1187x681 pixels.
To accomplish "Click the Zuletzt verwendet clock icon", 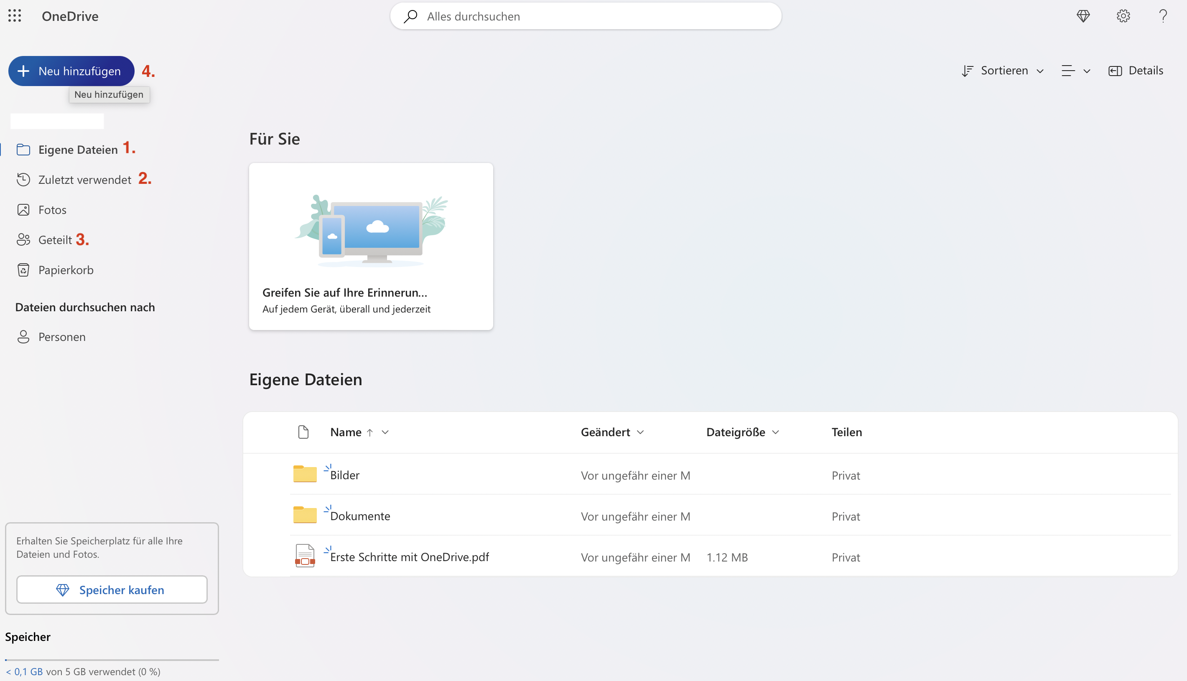I will tap(23, 180).
